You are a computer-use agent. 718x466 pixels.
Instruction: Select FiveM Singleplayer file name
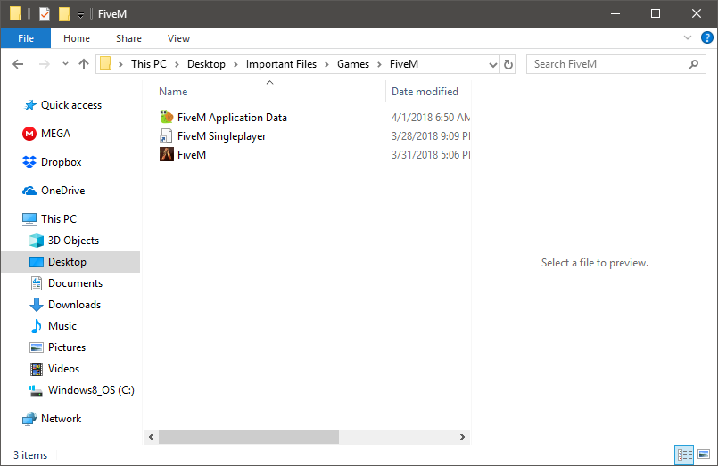click(221, 136)
